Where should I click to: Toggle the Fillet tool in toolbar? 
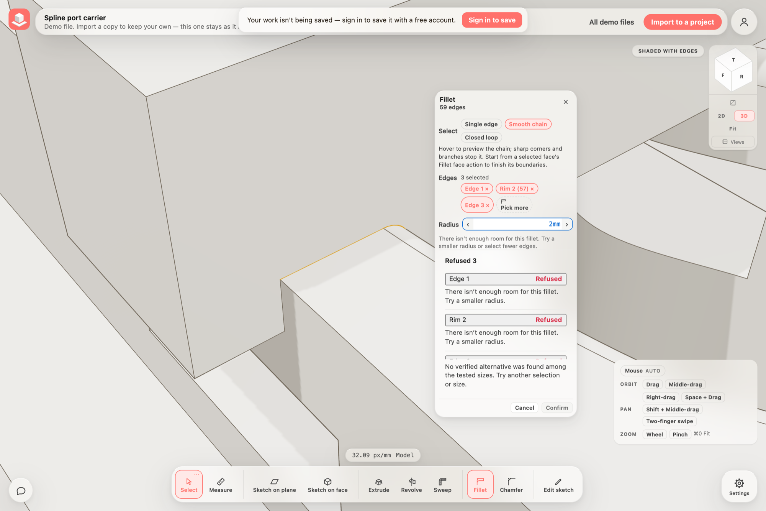pyautogui.click(x=480, y=485)
